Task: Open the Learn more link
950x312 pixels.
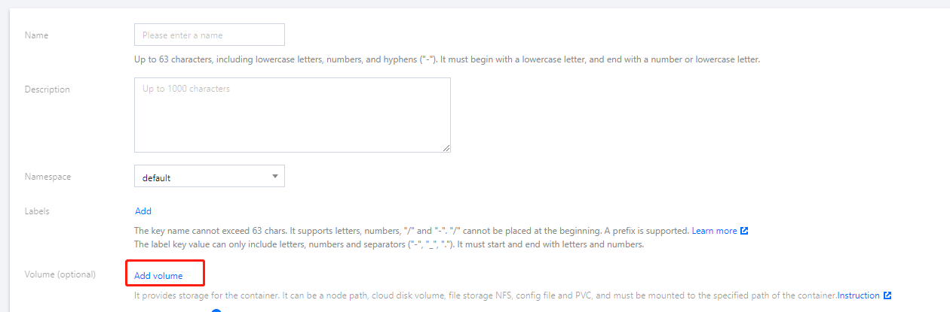Action: pos(714,231)
